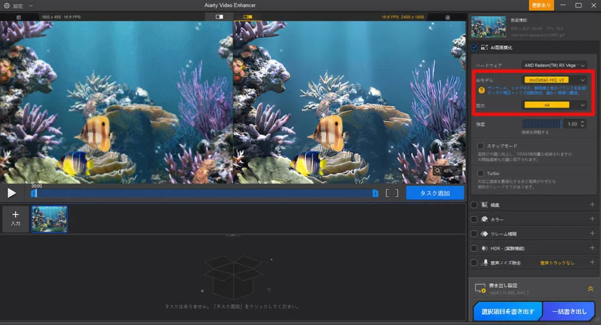Select the aquarium clip thumbnail in media strip
The width and height of the screenshot is (601, 325).
pyautogui.click(x=49, y=219)
